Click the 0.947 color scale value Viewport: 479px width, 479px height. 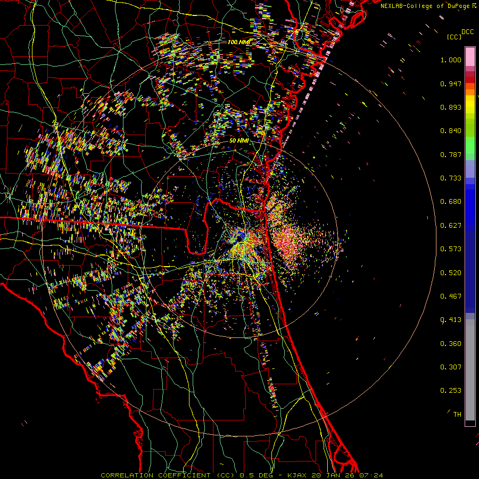tap(451, 84)
